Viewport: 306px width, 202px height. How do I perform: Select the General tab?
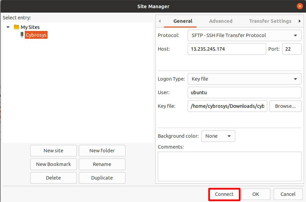(183, 21)
